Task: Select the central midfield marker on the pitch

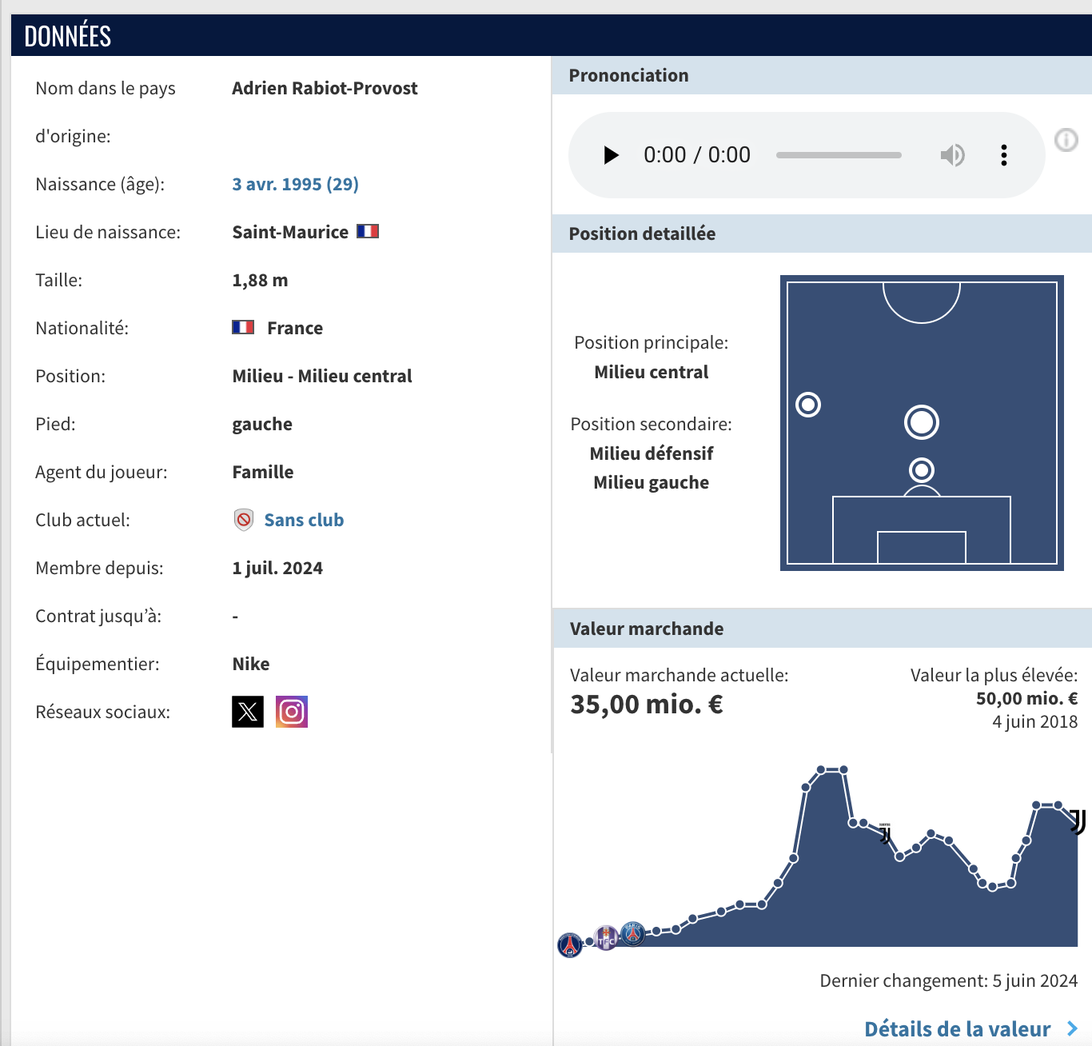Action: coord(922,422)
